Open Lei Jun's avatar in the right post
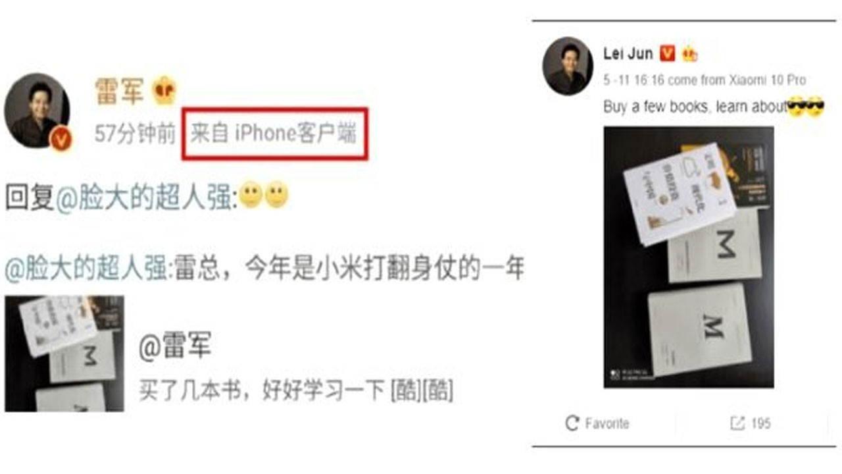842x474 pixels. [x=567, y=66]
